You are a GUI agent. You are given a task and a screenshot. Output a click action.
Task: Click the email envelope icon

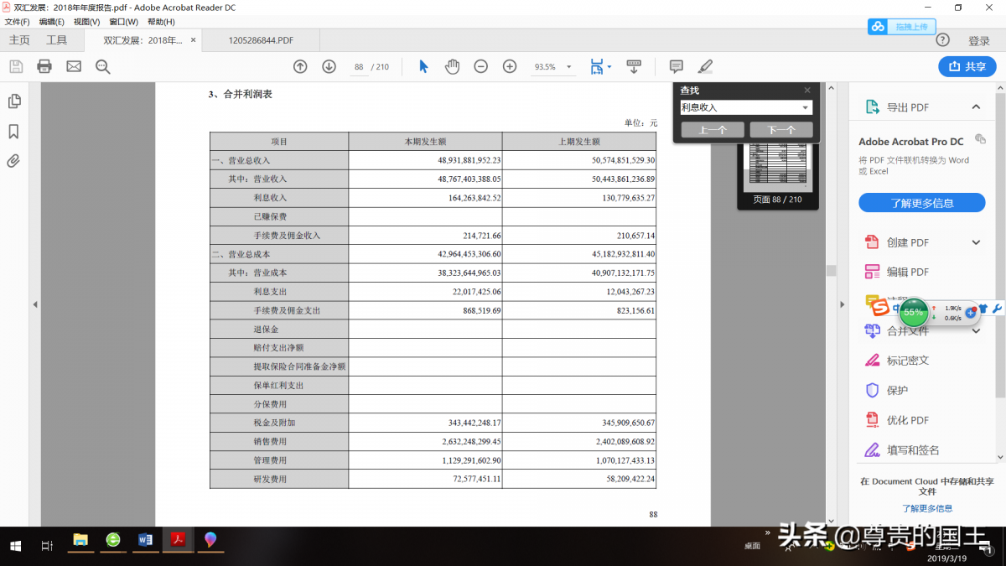point(74,66)
